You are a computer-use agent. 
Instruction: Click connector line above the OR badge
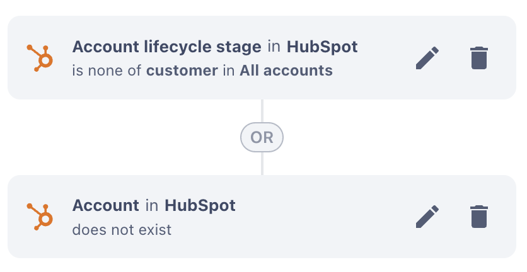[262, 111]
